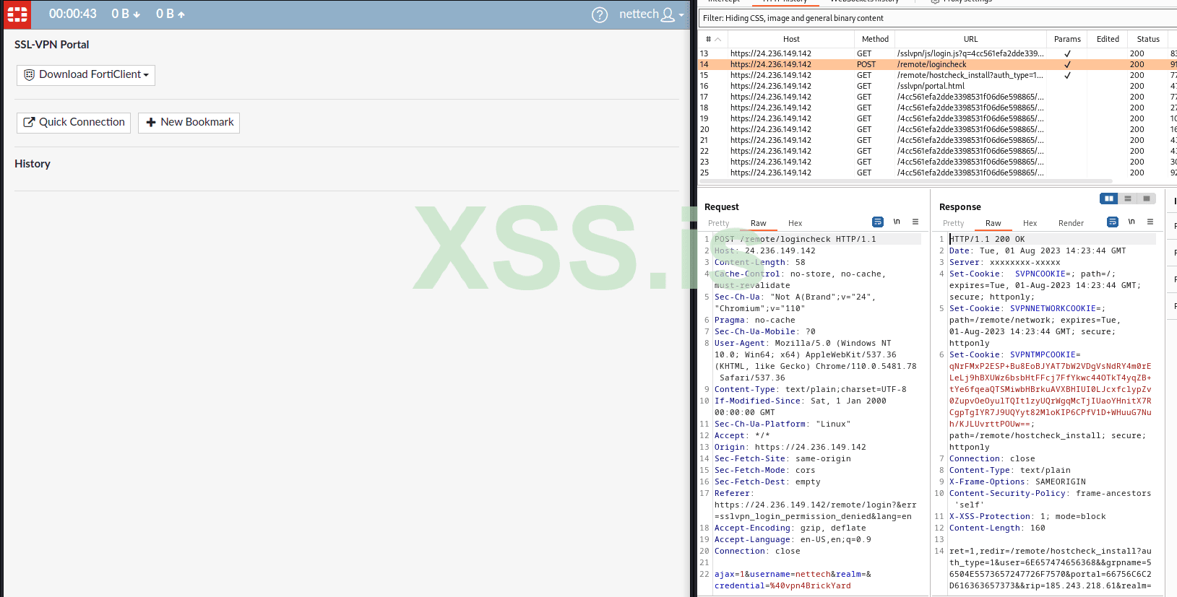
Task: Open the Request panel hamburger options menu
Action: pos(915,222)
